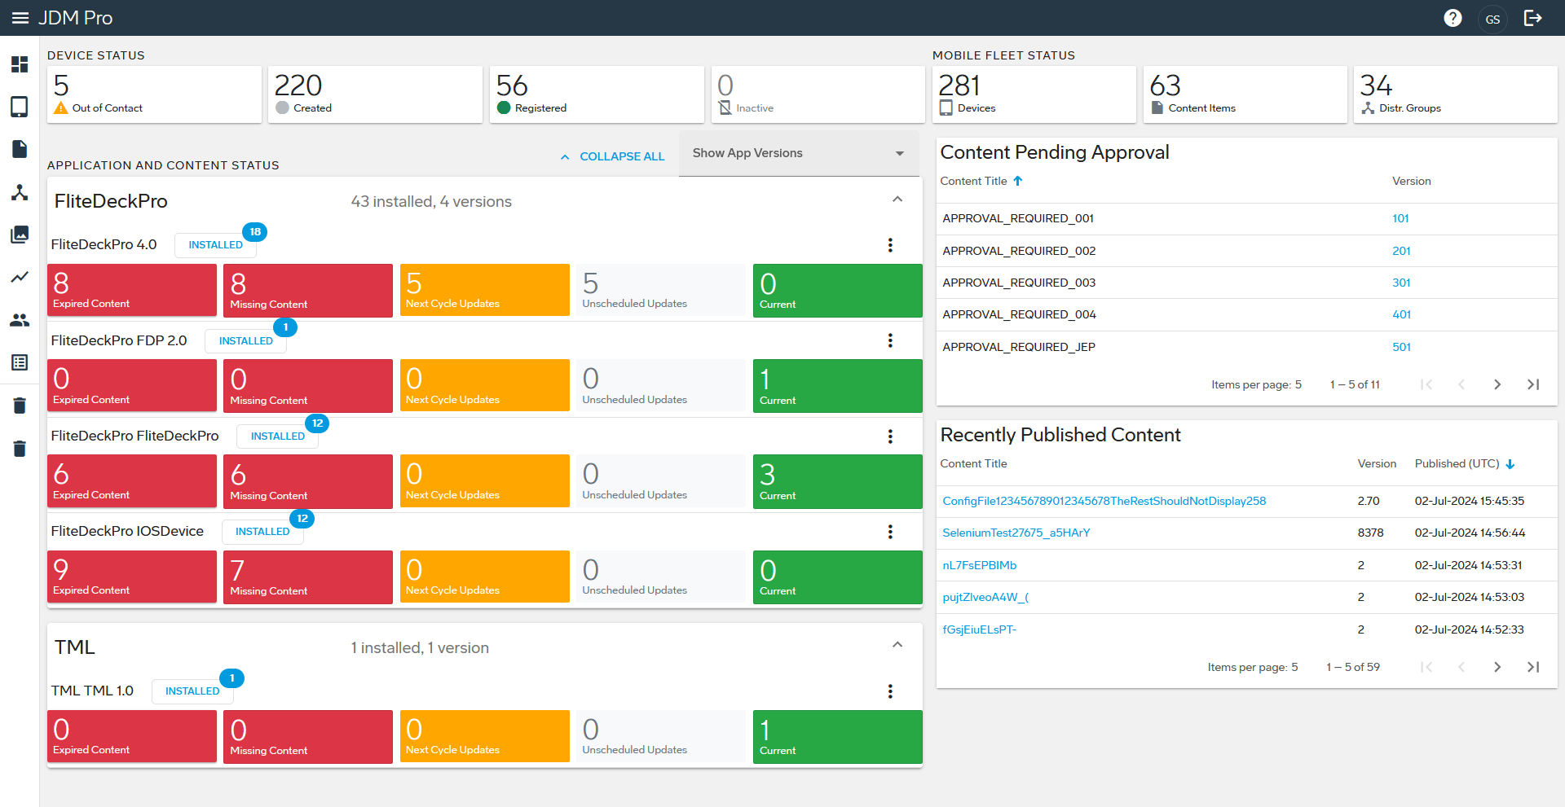
Task: Open more options for FliteDeckPro IOSDevice
Action: pyautogui.click(x=890, y=532)
